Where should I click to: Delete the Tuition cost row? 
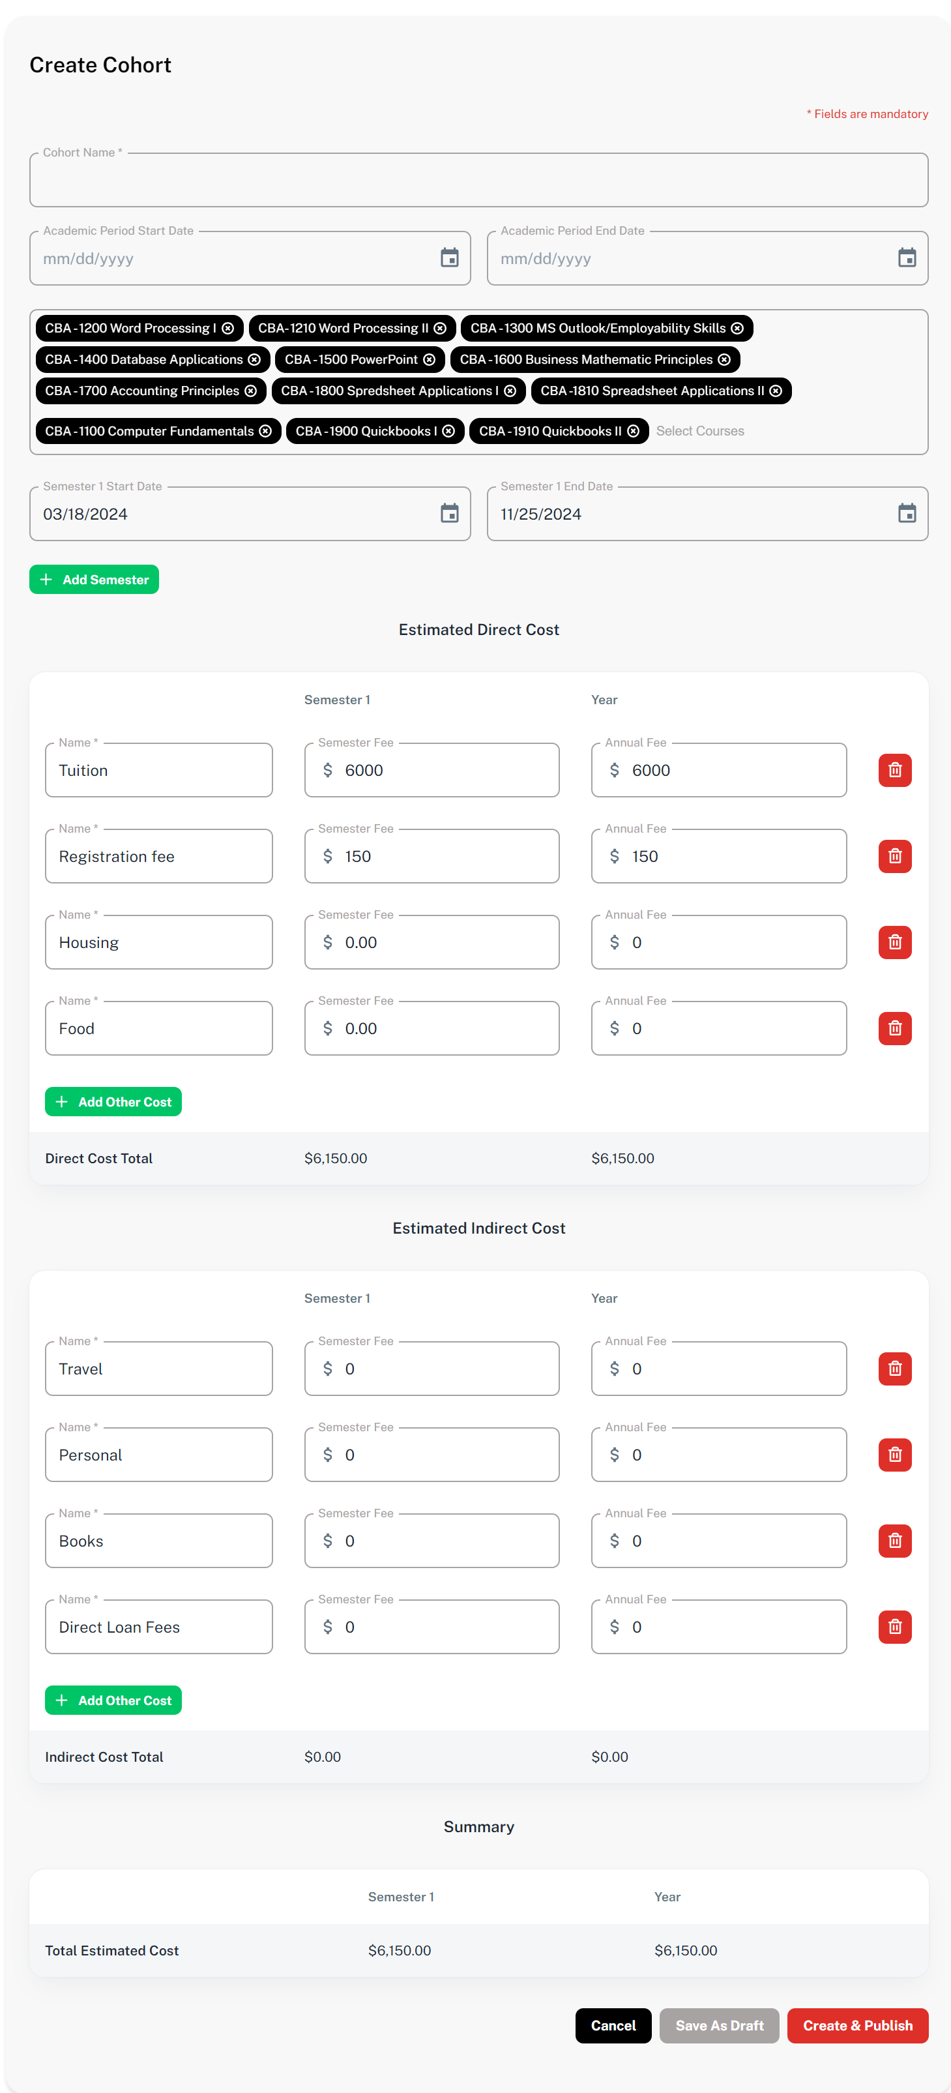[894, 770]
